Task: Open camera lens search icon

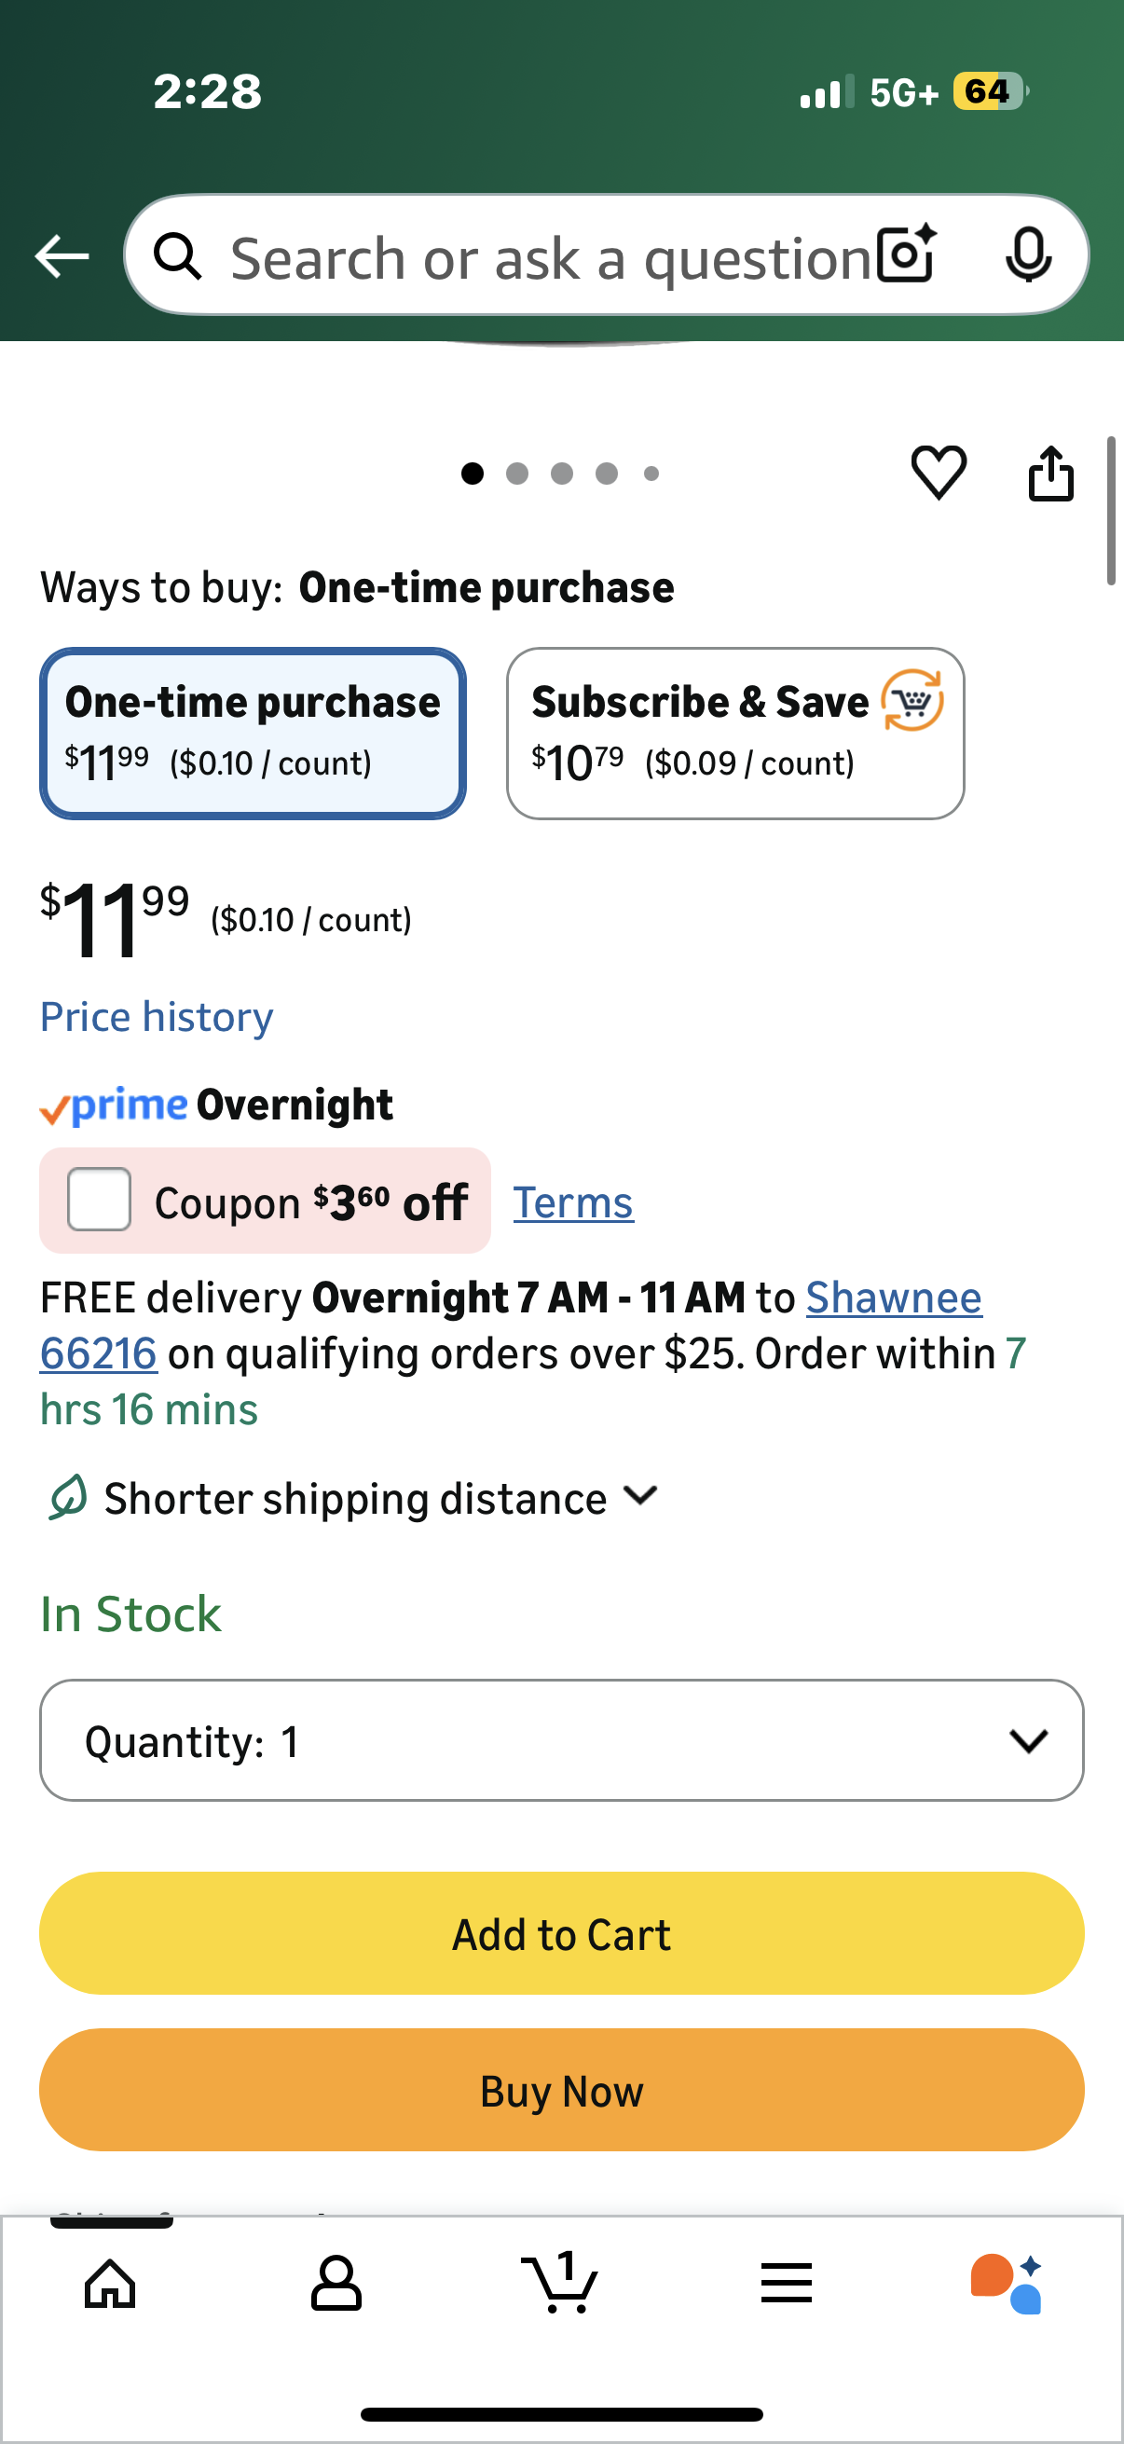Action: point(906,255)
